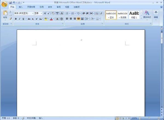The height and width of the screenshot is (120, 164).
Task: Toggle bold formatting
Action: click(16, 19)
